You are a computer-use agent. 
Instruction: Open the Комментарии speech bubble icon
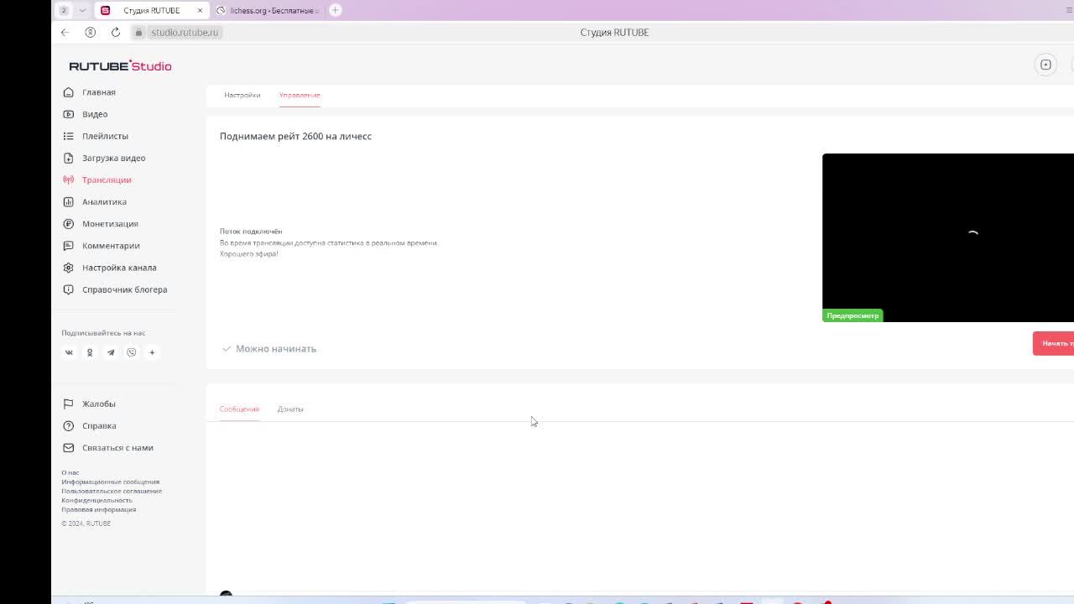(69, 246)
